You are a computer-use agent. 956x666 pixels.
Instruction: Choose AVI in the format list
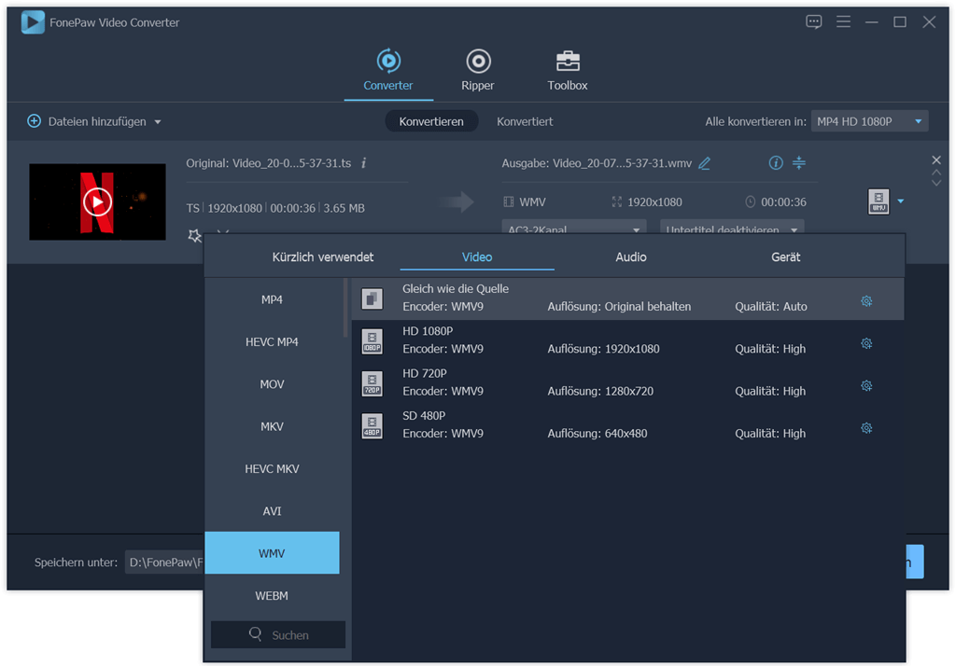click(x=272, y=511)
